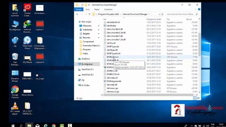This screenshot has height=127, width=226.
Task: Open the Chromesea Bilgisayar desktop folder
Action: (40, 43)
